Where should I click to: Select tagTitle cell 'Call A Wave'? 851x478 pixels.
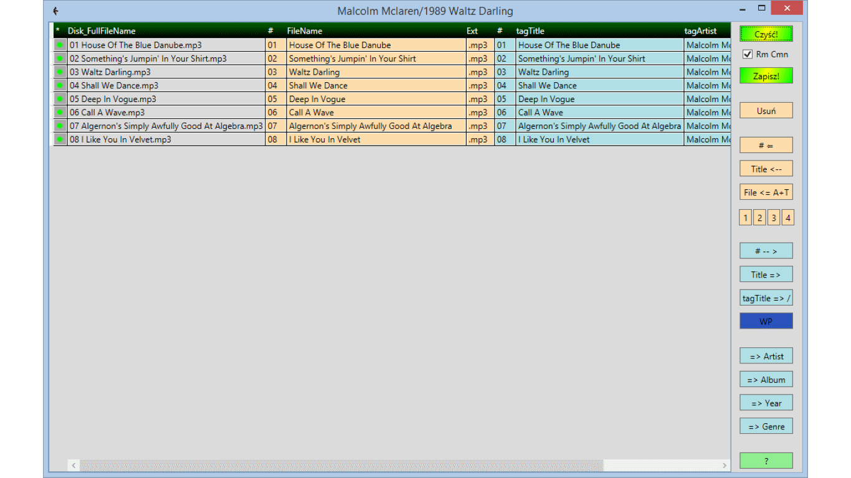tap(599, 113)
